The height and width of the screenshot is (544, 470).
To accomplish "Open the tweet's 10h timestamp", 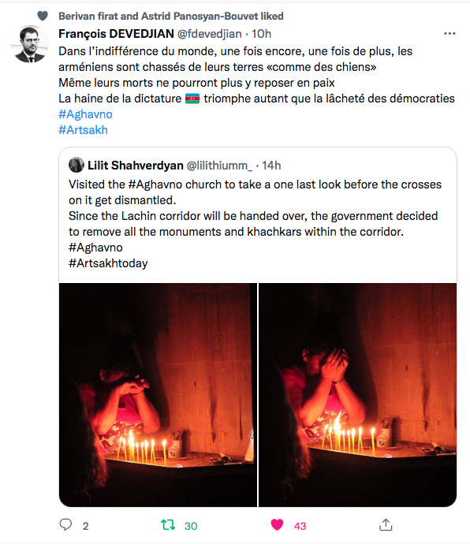I will (261, 34).
